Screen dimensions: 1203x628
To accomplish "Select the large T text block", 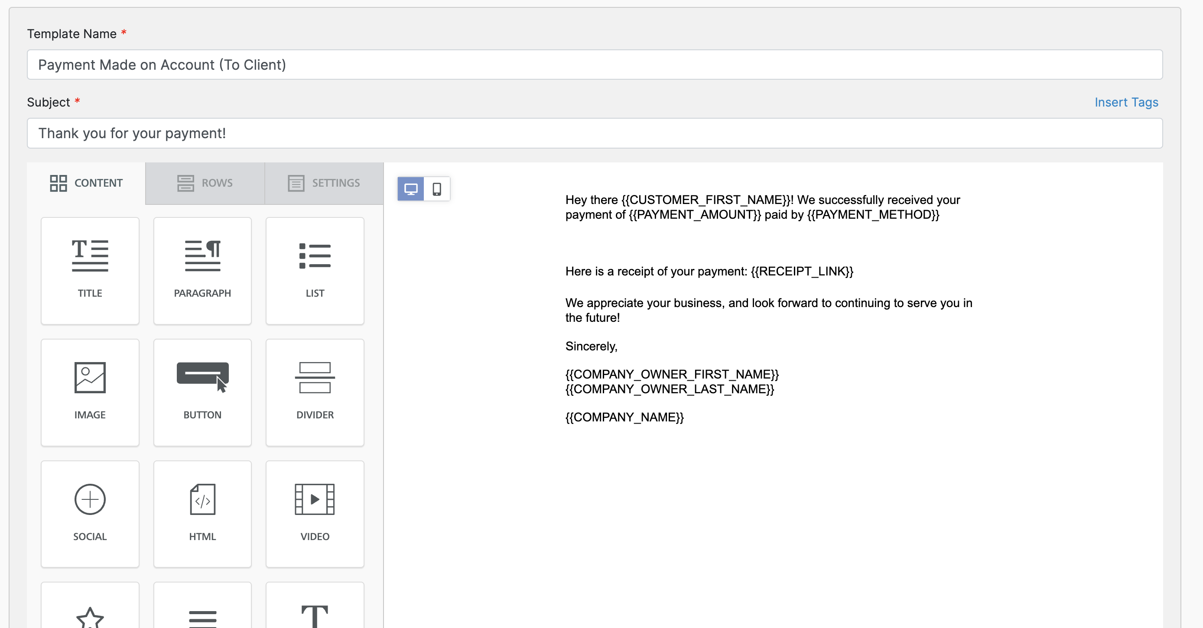I will coord(315,611).
